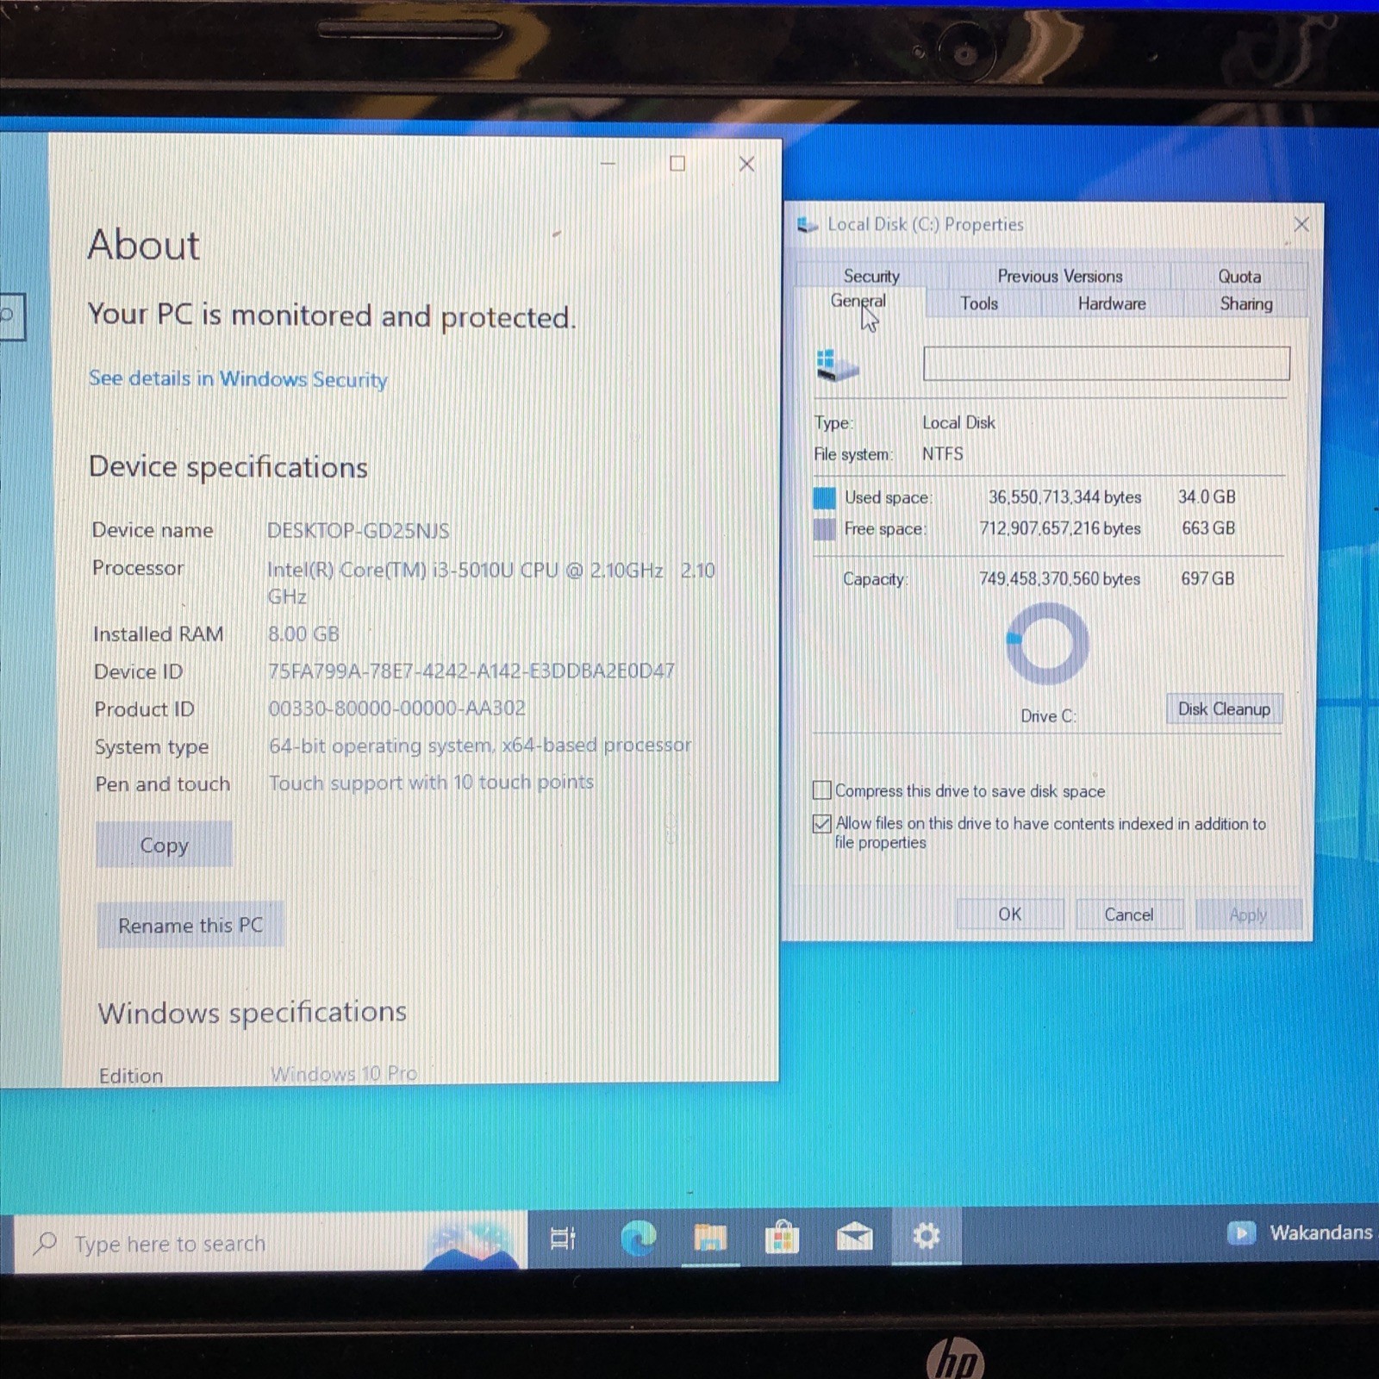Click the drive icon in Properties title bar
Image resolution: width=1379 pixels, height=1379 pixels.
[x=808, y=225]
